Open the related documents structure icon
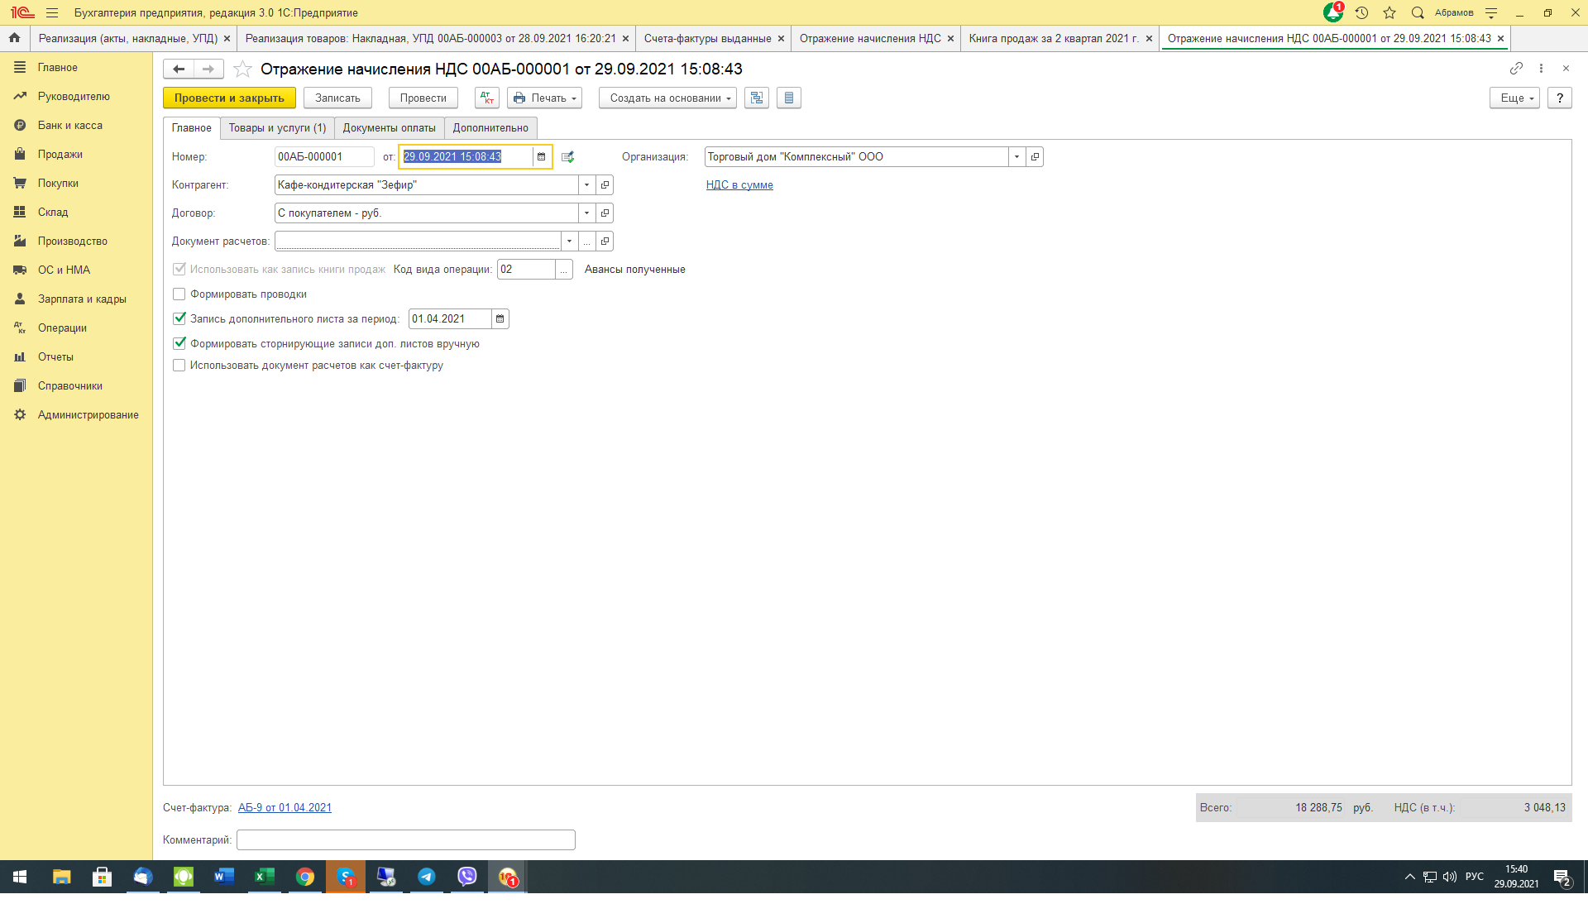This screenshot has height=923, width=1588. (x=757, y=98)
